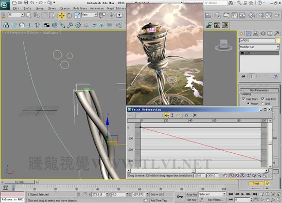
Task: Click the Select Object icon
Action: pyautogui.click(x=29, y=15)
